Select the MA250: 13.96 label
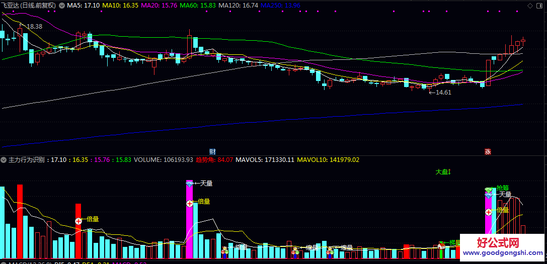This screenshot has height=264, width=547. (x=280, y=5)
